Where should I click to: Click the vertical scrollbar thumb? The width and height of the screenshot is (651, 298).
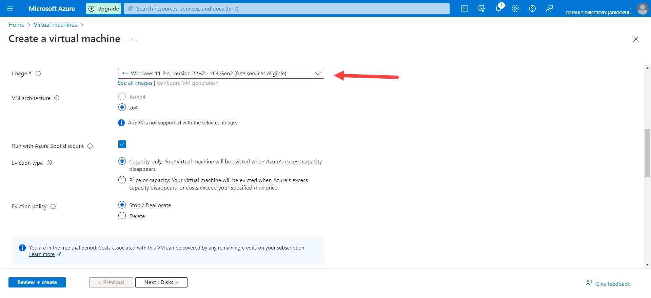647,153
